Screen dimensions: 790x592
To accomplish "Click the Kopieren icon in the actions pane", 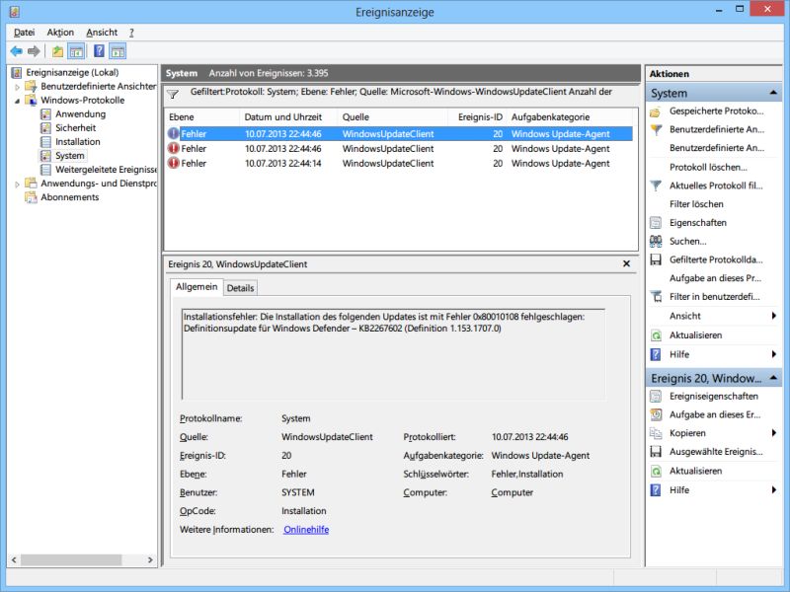I will coord(656,433).
